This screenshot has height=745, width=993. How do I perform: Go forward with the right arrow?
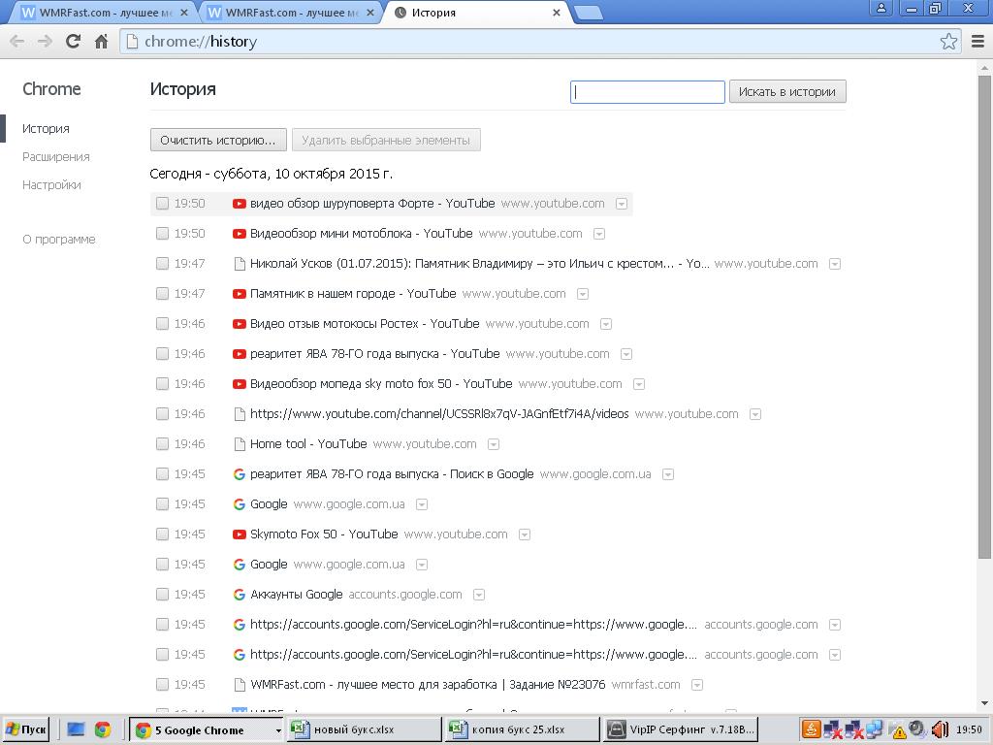point(45,41)
